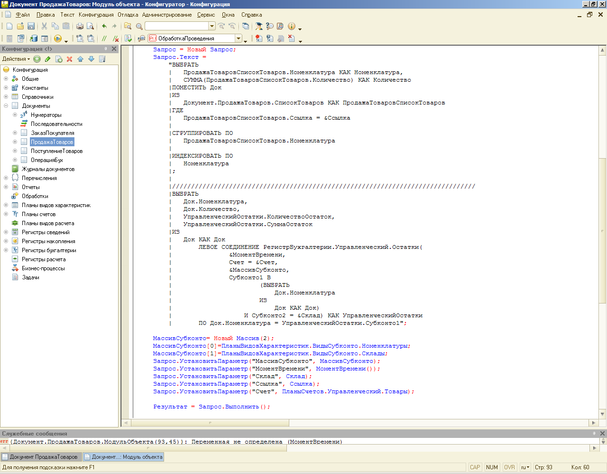This screenshot has width=607, height=474.
Task: Click the syntax check icon
Action: click(128, 38)
